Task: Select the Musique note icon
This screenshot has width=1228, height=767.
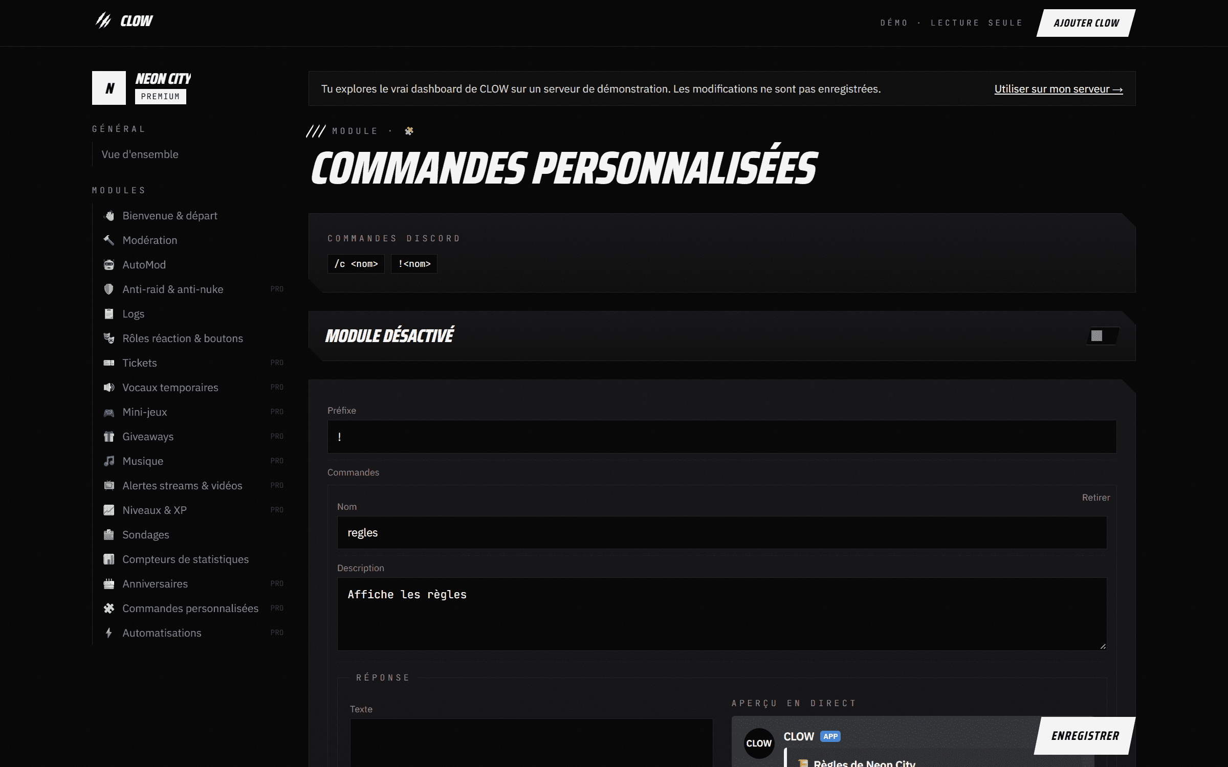Action: tap(109, 461)
